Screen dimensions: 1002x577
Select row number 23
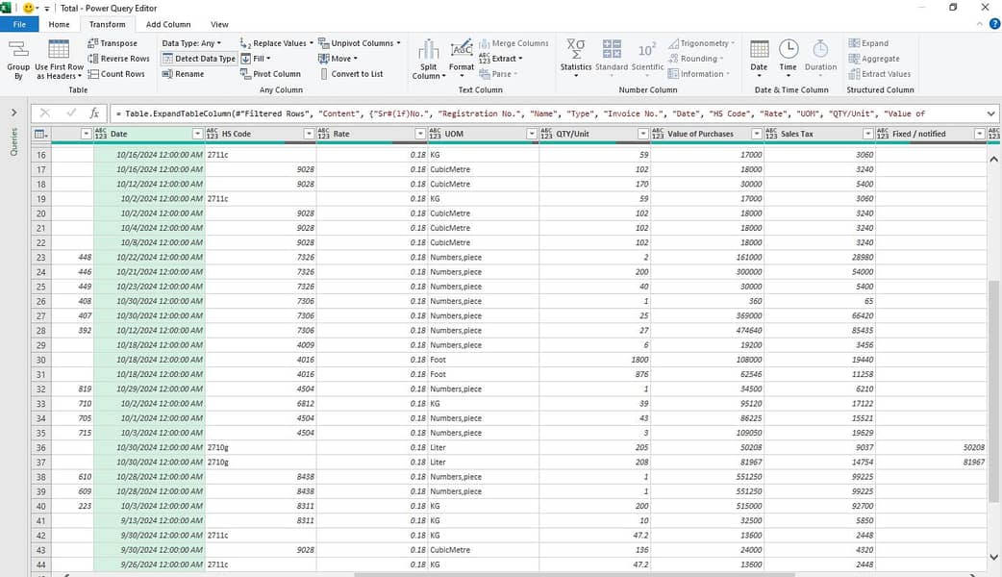(x=41, y=257)
